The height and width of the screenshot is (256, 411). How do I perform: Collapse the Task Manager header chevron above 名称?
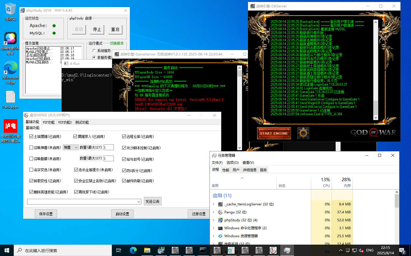pyautogui.click(x=242, y=178)
